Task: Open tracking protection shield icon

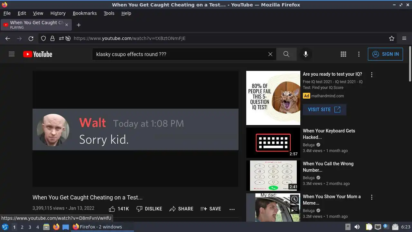Action: coord(43,38)
